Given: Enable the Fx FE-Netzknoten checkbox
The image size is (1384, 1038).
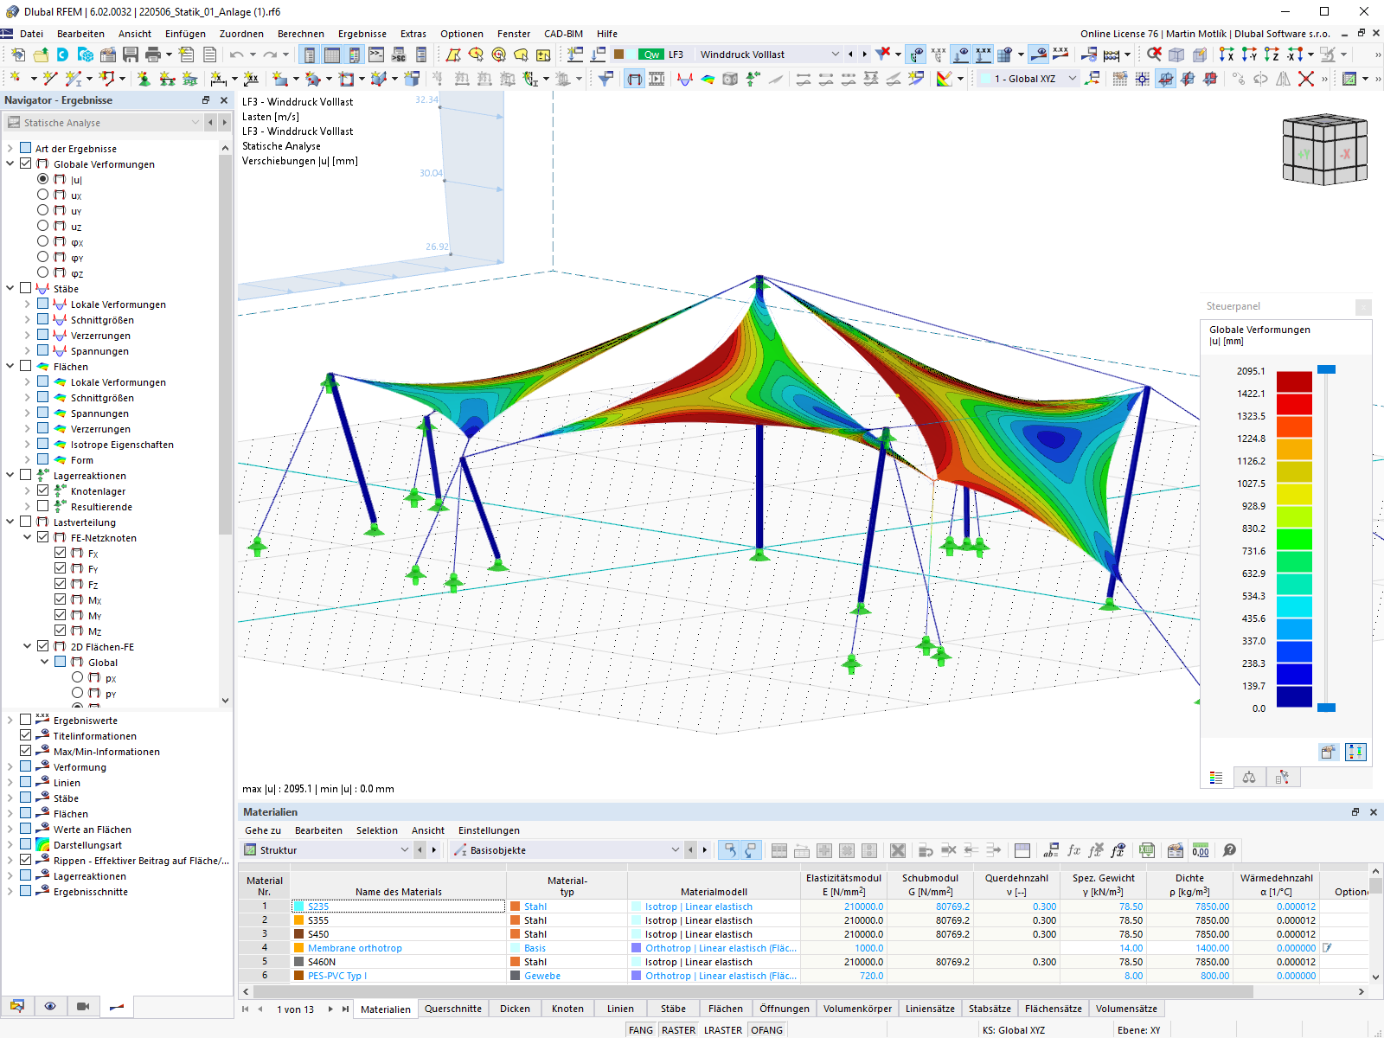Looking at the screenshot, I should 61,553.
